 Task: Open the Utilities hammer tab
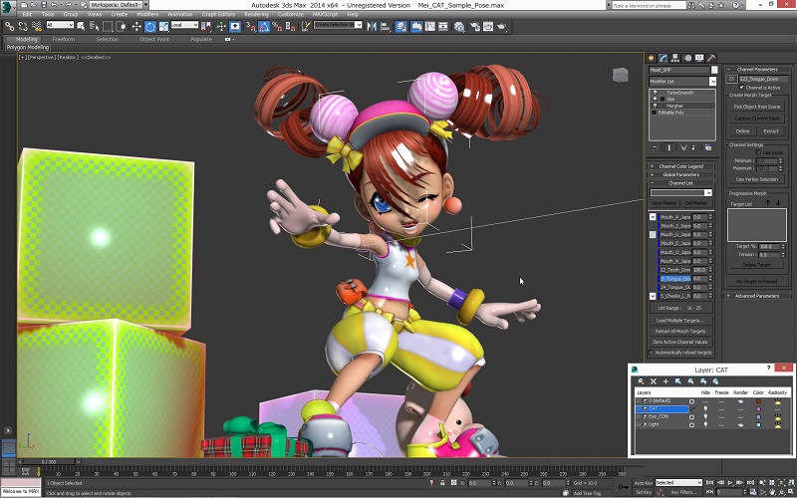click(711, 58)
